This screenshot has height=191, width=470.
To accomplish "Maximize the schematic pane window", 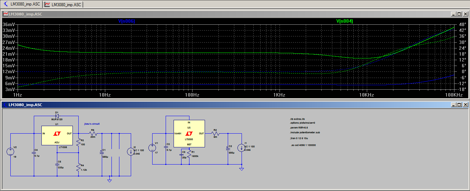I will (x=459, y=104).
